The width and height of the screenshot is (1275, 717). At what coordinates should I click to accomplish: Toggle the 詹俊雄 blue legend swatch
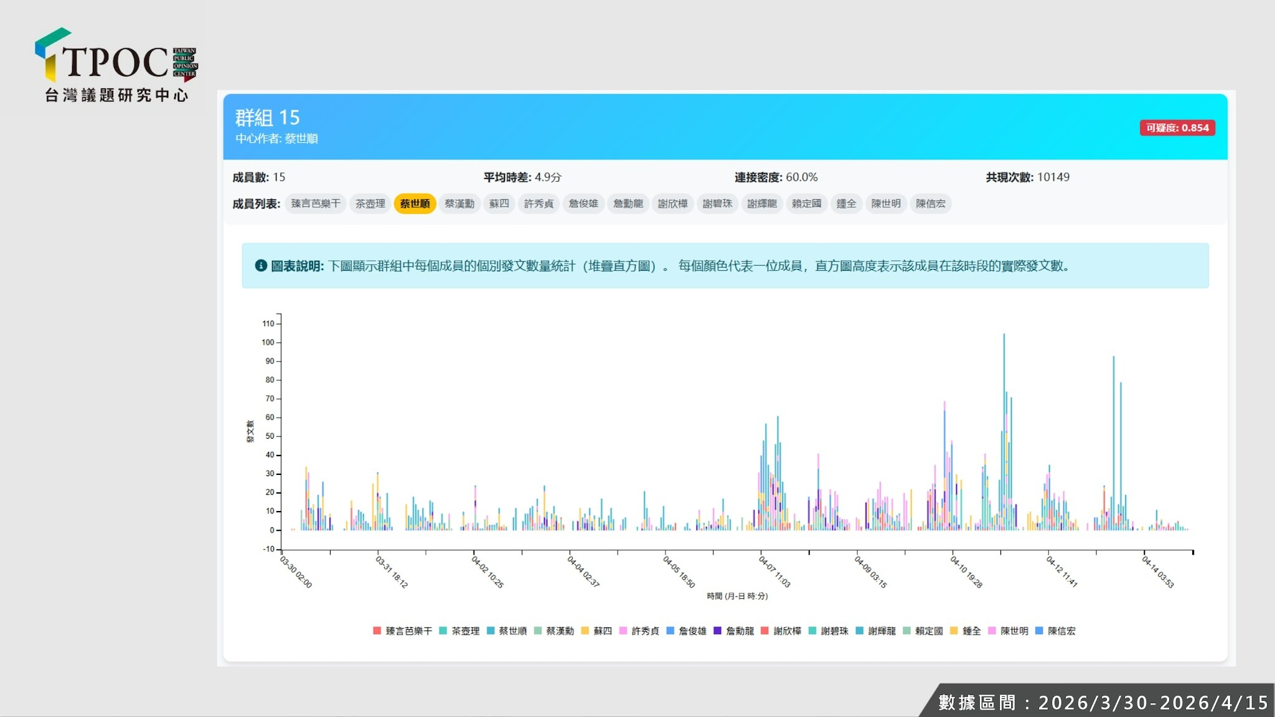[670, 630]
